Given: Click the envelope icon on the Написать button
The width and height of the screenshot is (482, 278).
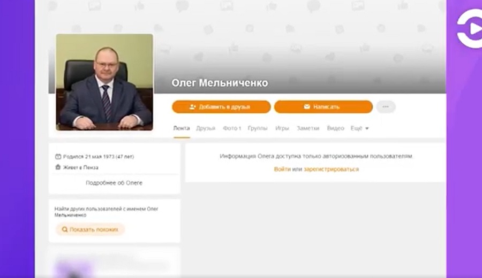Looking at the screenshot, I should [x=307, y=106].
